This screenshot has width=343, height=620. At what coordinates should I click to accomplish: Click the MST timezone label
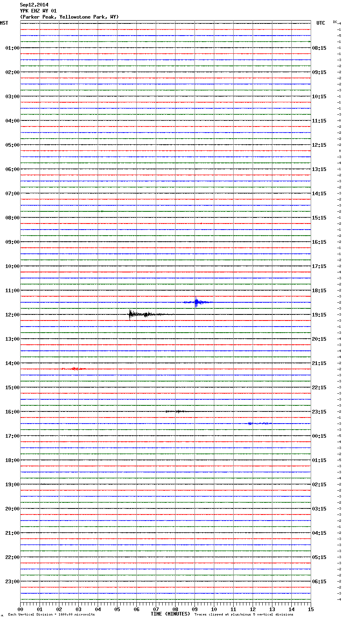pyautogui.click(x=4, y=23)
